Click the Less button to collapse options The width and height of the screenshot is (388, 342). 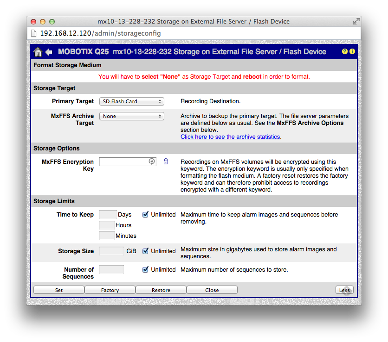tap(344, 290)
